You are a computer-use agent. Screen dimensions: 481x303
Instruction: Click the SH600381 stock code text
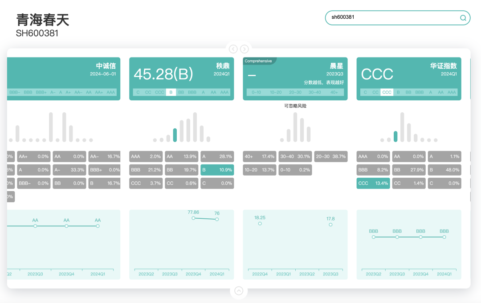pyautogui.click(x=37, y=33)
